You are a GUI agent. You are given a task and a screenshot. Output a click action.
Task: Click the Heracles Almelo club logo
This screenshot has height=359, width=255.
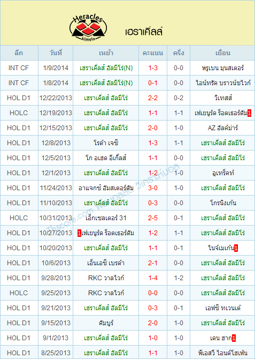pos(88,27)
